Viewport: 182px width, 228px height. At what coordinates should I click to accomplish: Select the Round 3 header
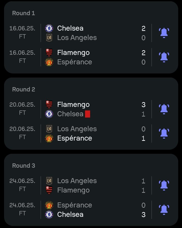tap(24, 166)
